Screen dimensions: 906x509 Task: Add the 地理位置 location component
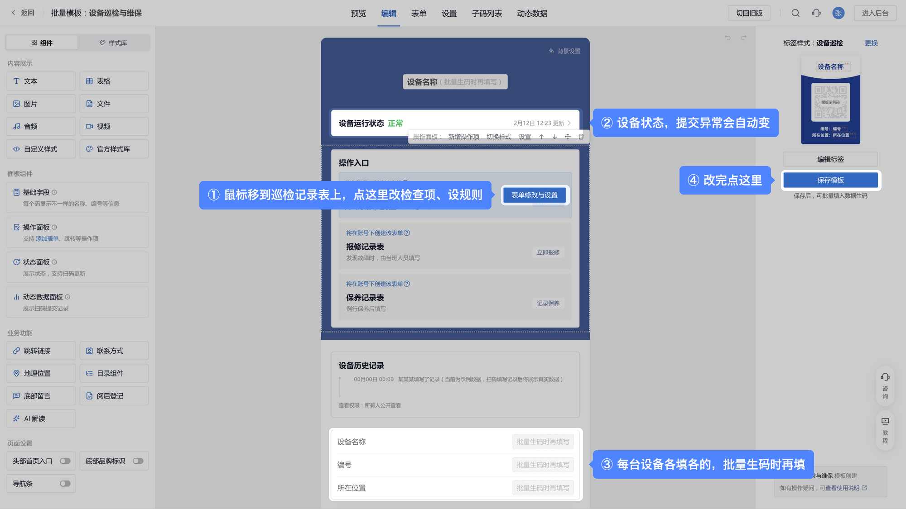pos(41,373)
